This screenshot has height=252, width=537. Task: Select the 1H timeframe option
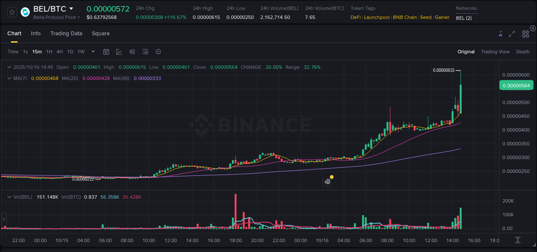(49, 51)
